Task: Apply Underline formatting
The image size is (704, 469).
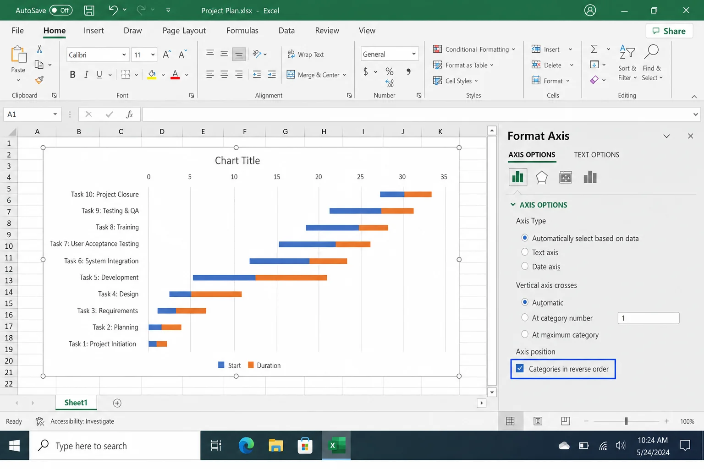Action: [x=99, y=74]
